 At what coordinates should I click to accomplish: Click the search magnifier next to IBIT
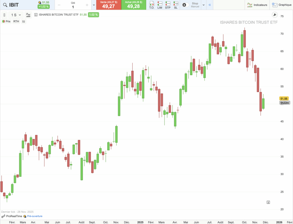point(5,5)
